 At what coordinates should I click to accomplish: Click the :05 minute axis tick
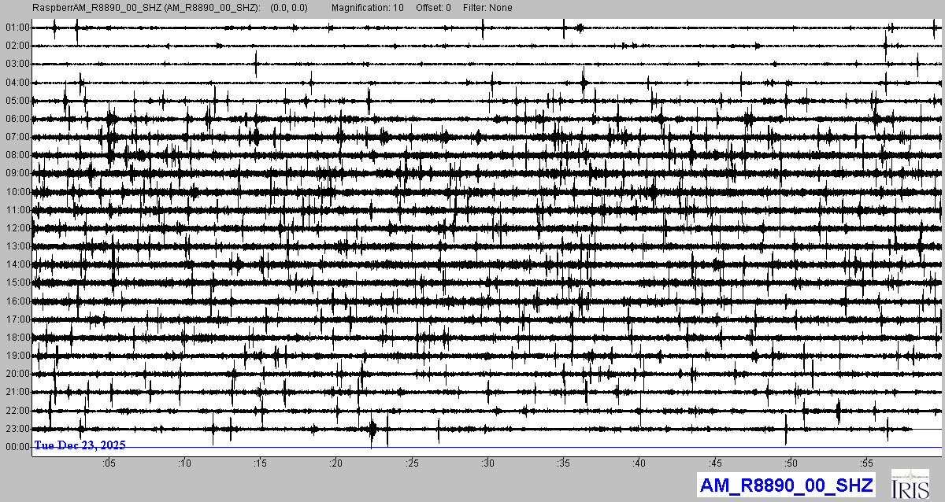coord(109,463)
